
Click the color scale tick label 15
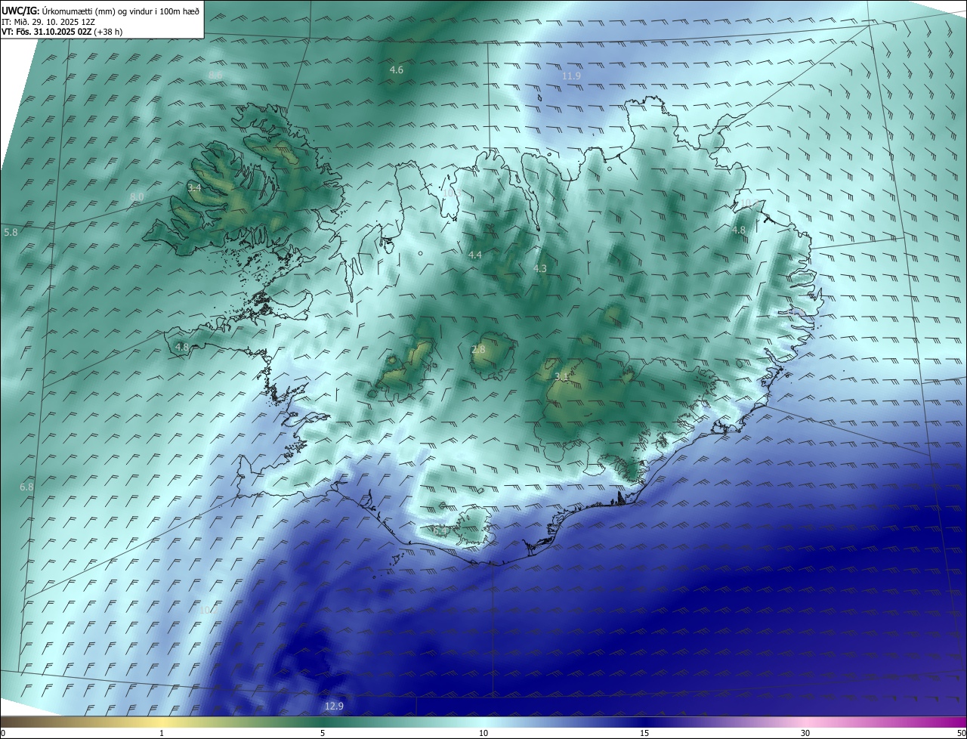point(644,733)
